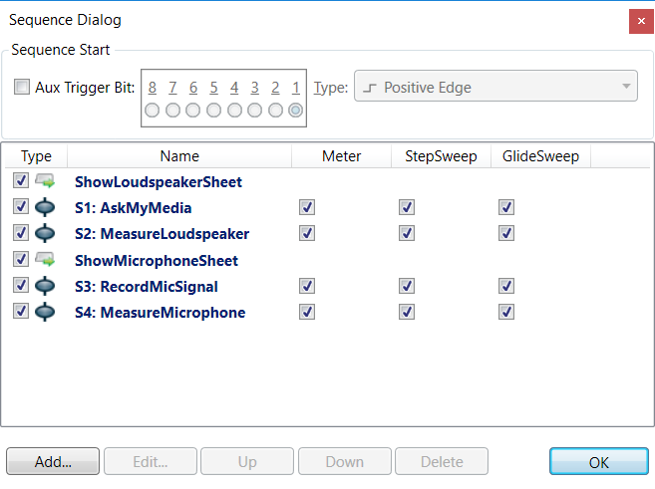Image resolution: width=655 pixels, height=489 pixels.
Task: Open the Type Positive Edge dropdown
Action: click(x=489, y=88)
